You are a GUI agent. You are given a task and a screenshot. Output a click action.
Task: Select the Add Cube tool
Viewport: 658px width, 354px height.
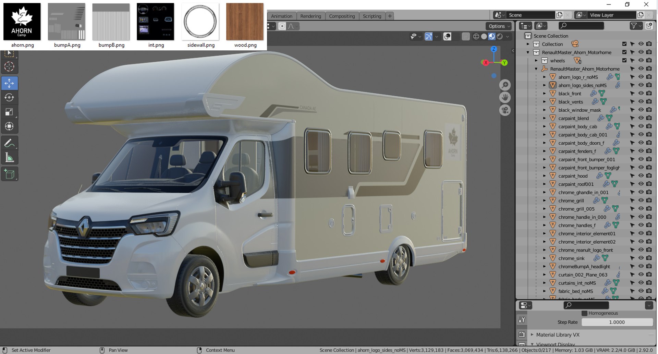coord(9,174)
